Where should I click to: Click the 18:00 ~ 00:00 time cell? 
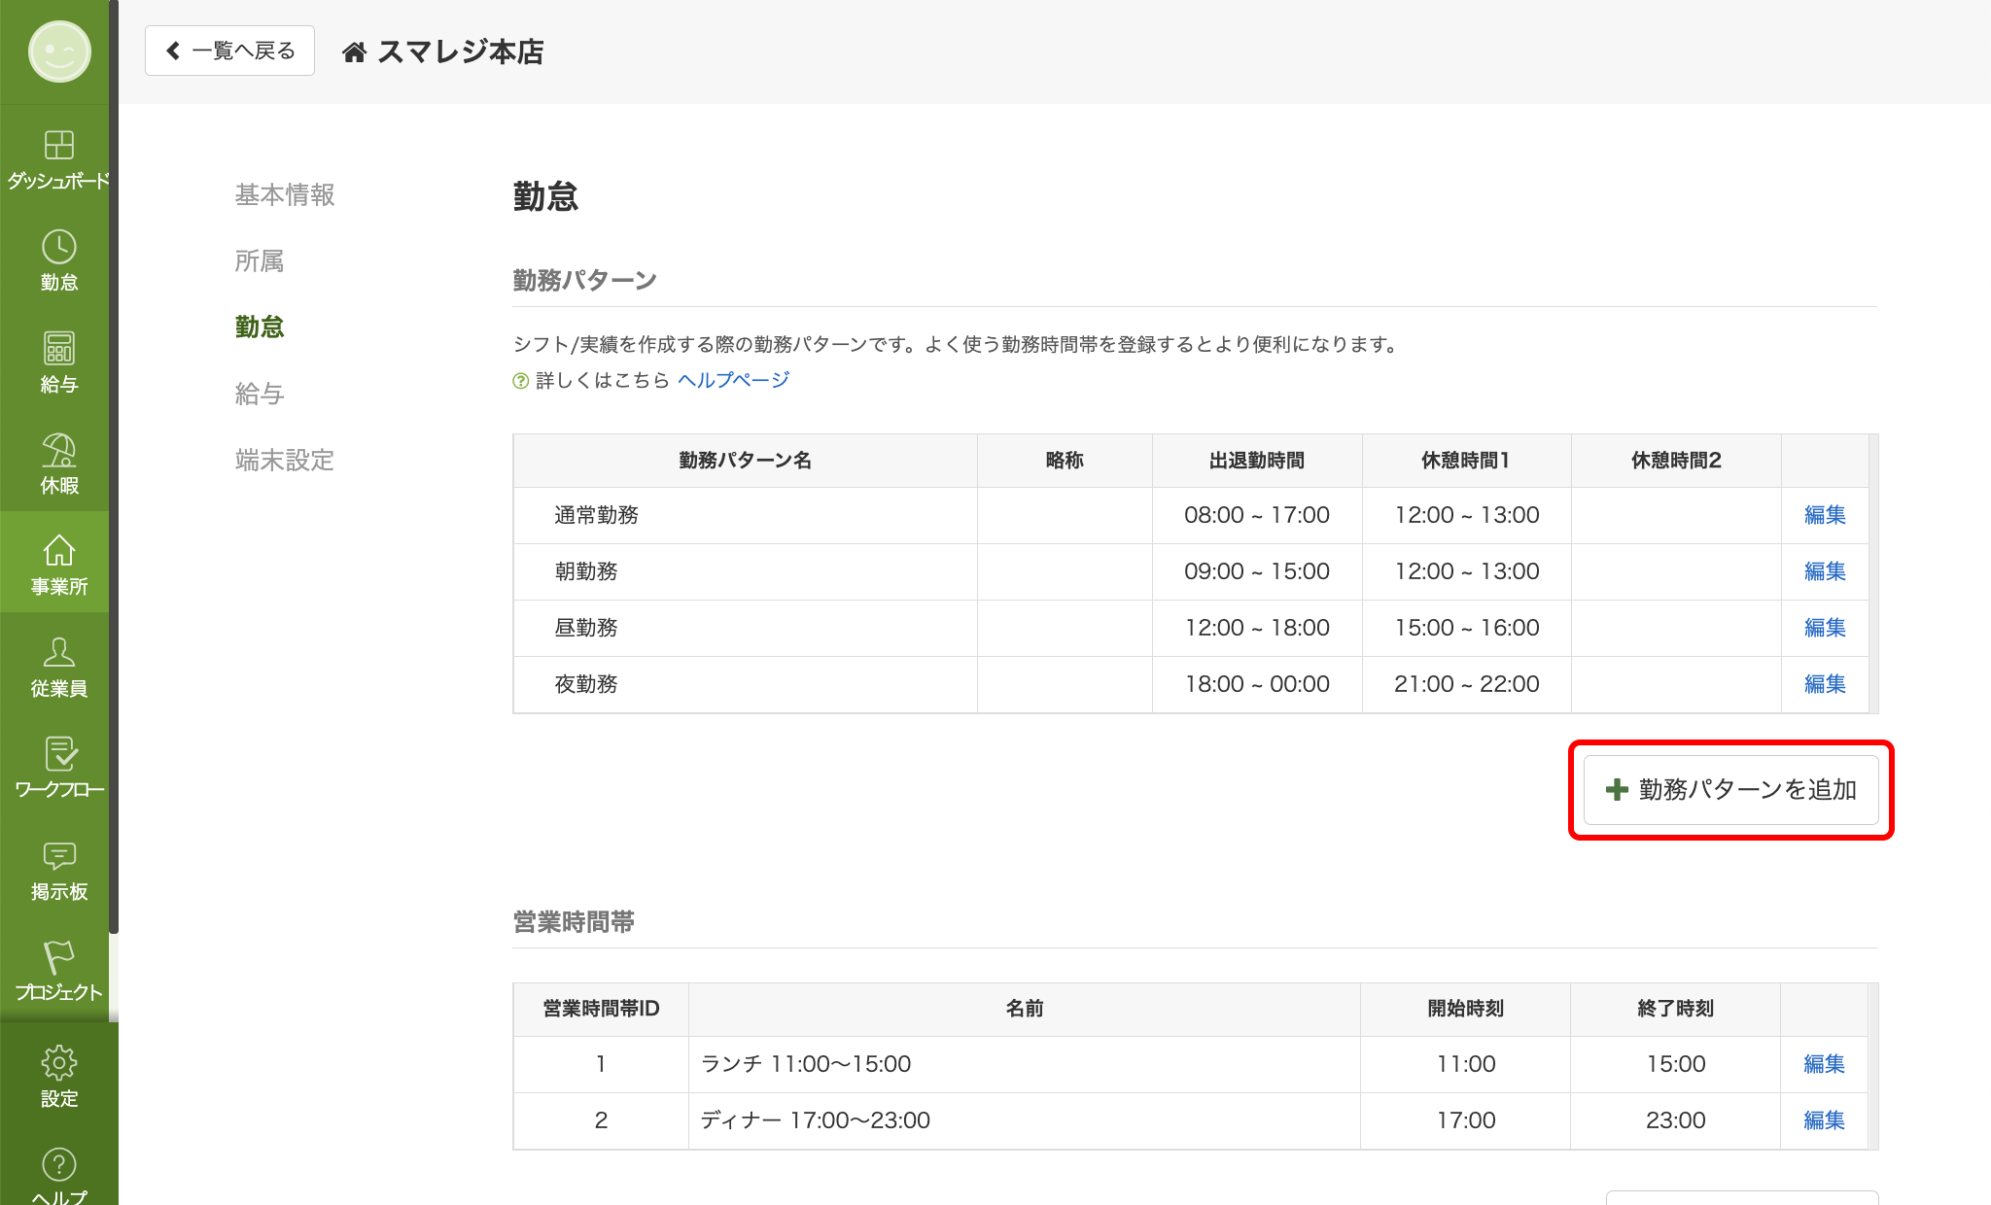(x=1257, y=684)
